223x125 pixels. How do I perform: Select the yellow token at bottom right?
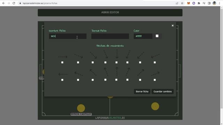point(155,106)
